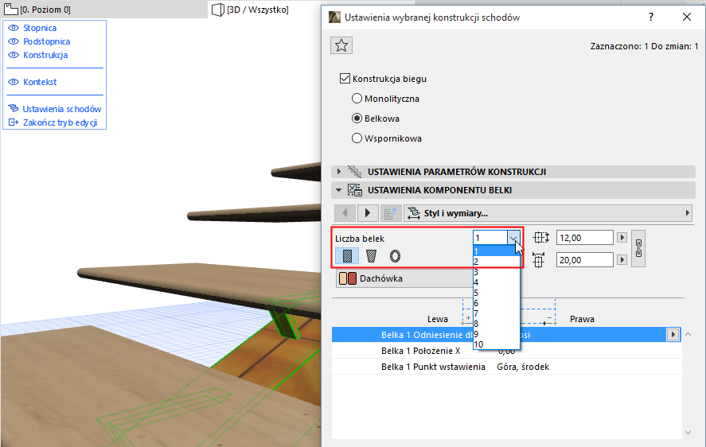
Task: Choose 1 in the beam count list
Action: [x=496, y=251]
